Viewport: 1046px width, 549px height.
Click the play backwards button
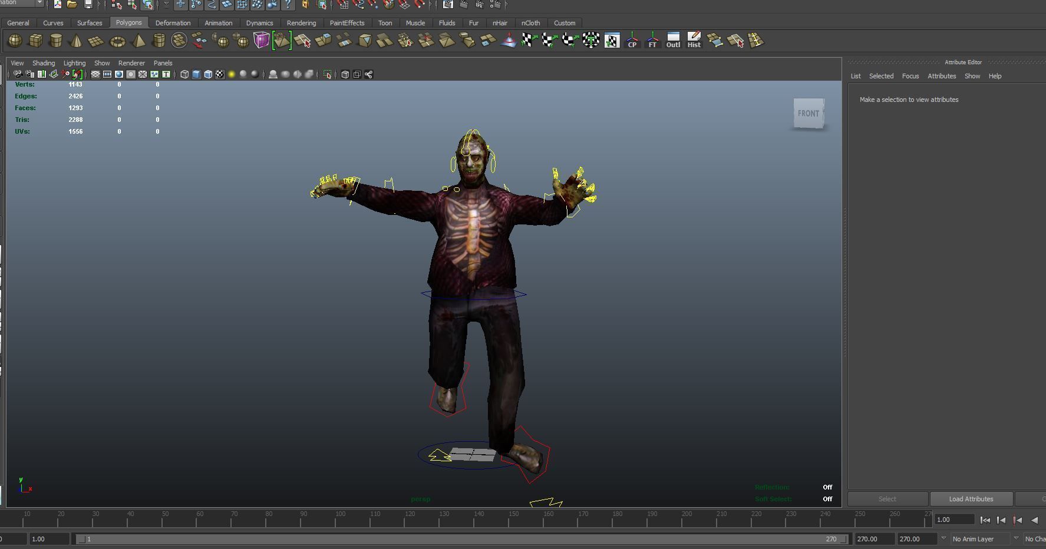pos(1034,520)
